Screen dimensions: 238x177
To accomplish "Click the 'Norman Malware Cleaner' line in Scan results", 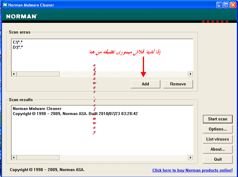I will coord(37,109).
